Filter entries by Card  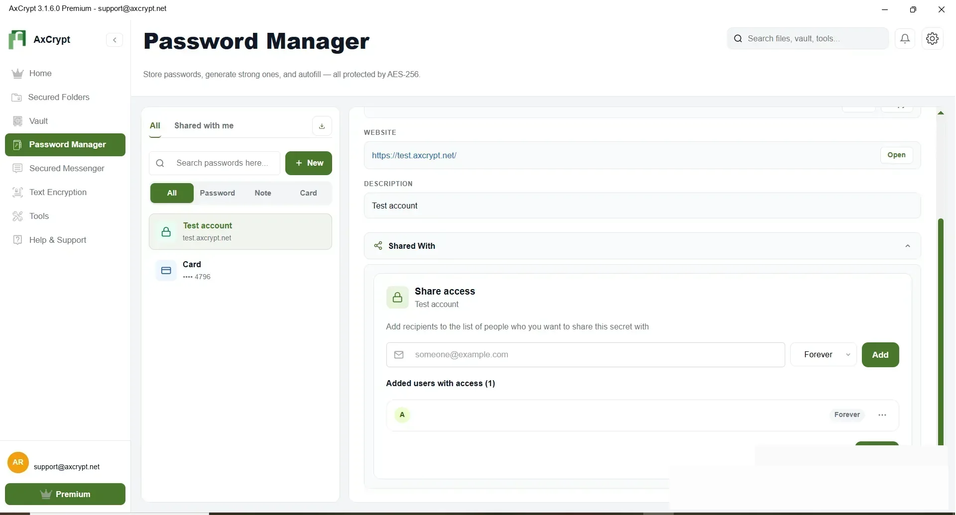[308, 193]
